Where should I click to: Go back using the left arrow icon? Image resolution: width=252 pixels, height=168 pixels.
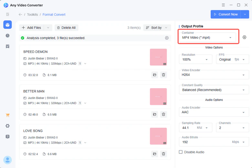click(x=20, y=15)
